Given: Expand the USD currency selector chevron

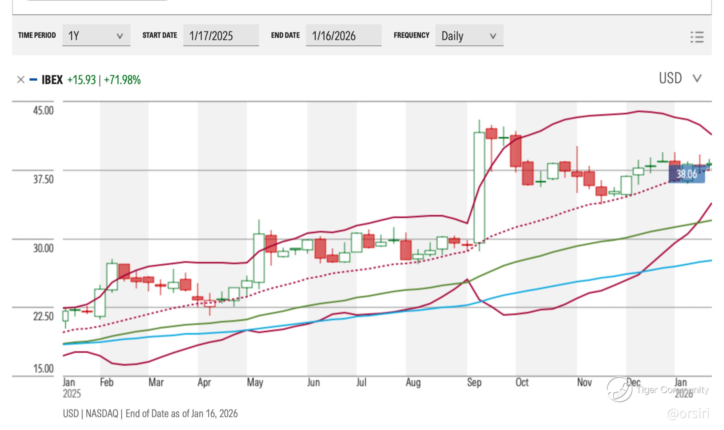Looking at the screenshot, I should pos(696,78).
